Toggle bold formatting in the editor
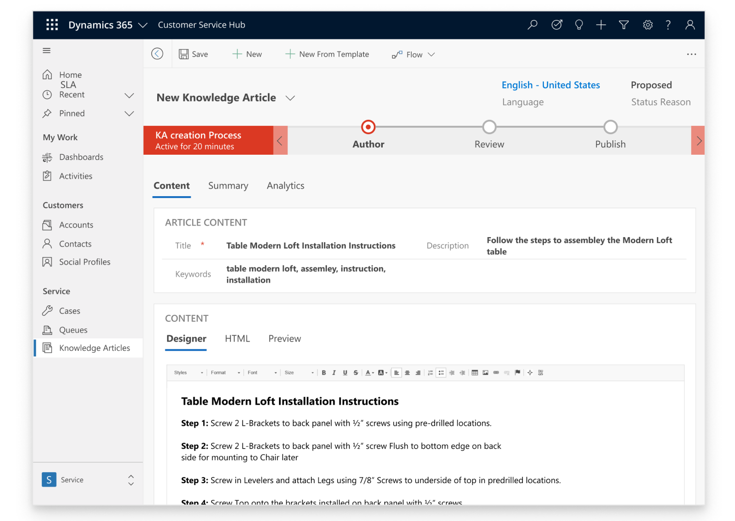Image resolution: width=735 pixels, height=521 pixels. point(324,373)
